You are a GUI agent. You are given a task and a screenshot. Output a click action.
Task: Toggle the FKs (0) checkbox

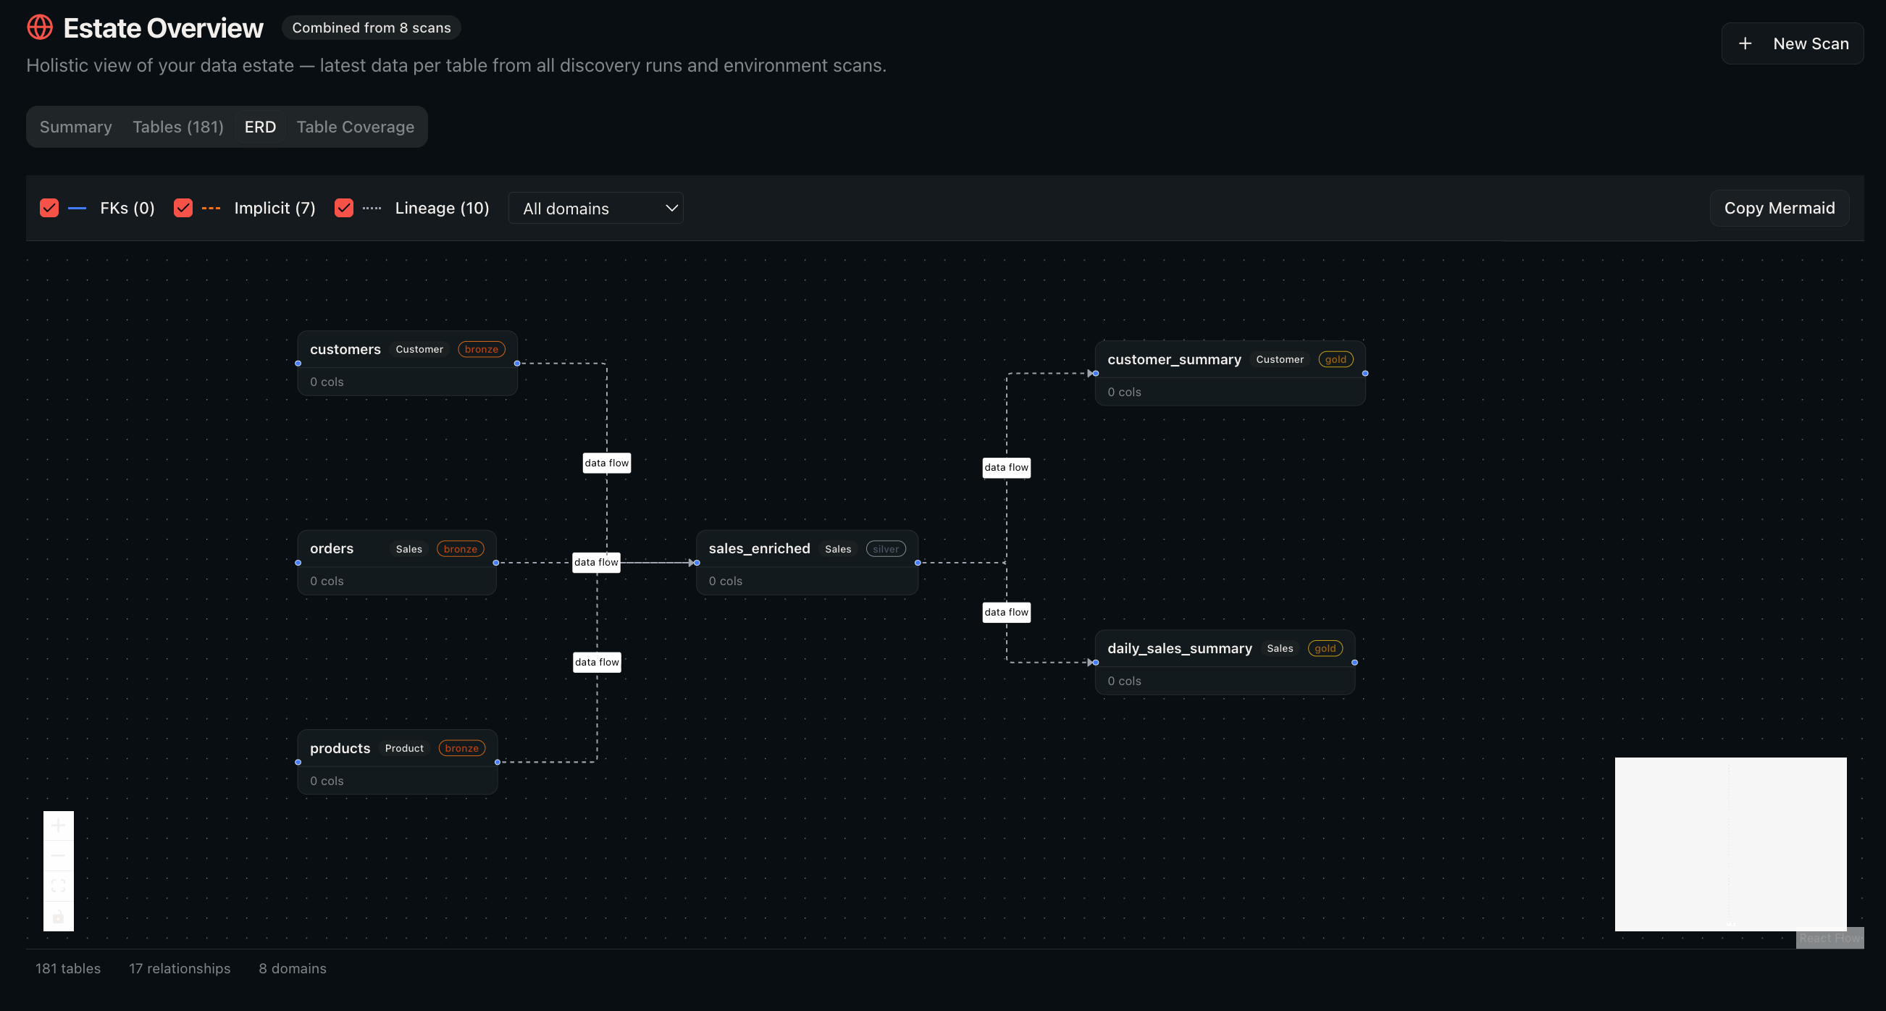[x=49, y=208]
